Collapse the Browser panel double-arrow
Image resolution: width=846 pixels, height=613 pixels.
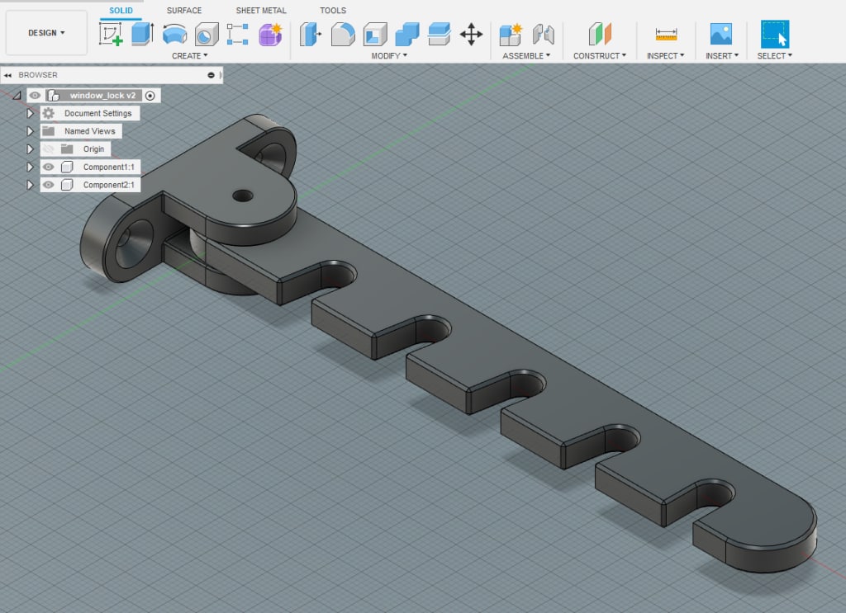(7, 75)
